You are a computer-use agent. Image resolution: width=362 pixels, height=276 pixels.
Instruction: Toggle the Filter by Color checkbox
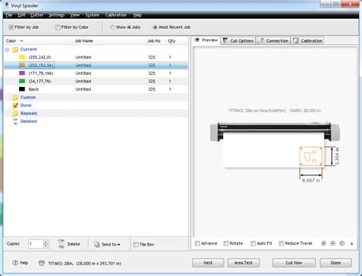(58, 27)
